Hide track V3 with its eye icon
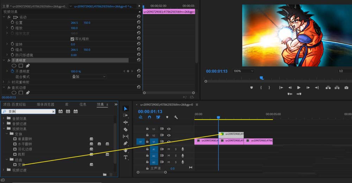This screenshot has width=352, height=183. [169, 129]
